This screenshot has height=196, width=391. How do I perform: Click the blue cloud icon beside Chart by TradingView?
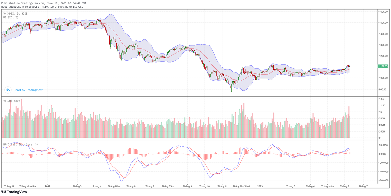[x=8, y=90]
